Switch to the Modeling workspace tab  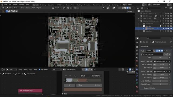click(x=43, y=5)
